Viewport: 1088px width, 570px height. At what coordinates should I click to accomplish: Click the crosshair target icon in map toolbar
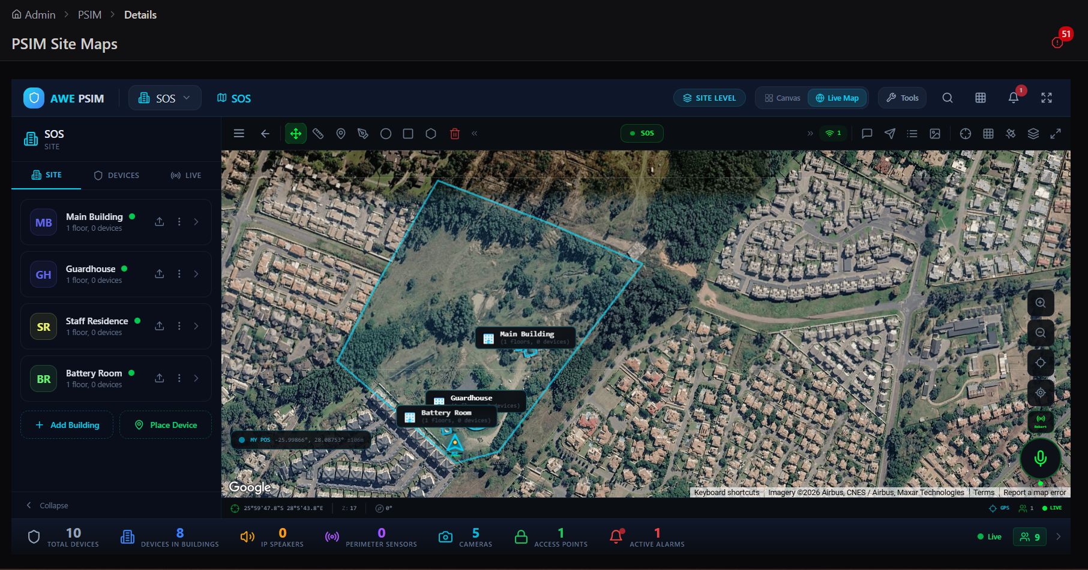(966, 134)
